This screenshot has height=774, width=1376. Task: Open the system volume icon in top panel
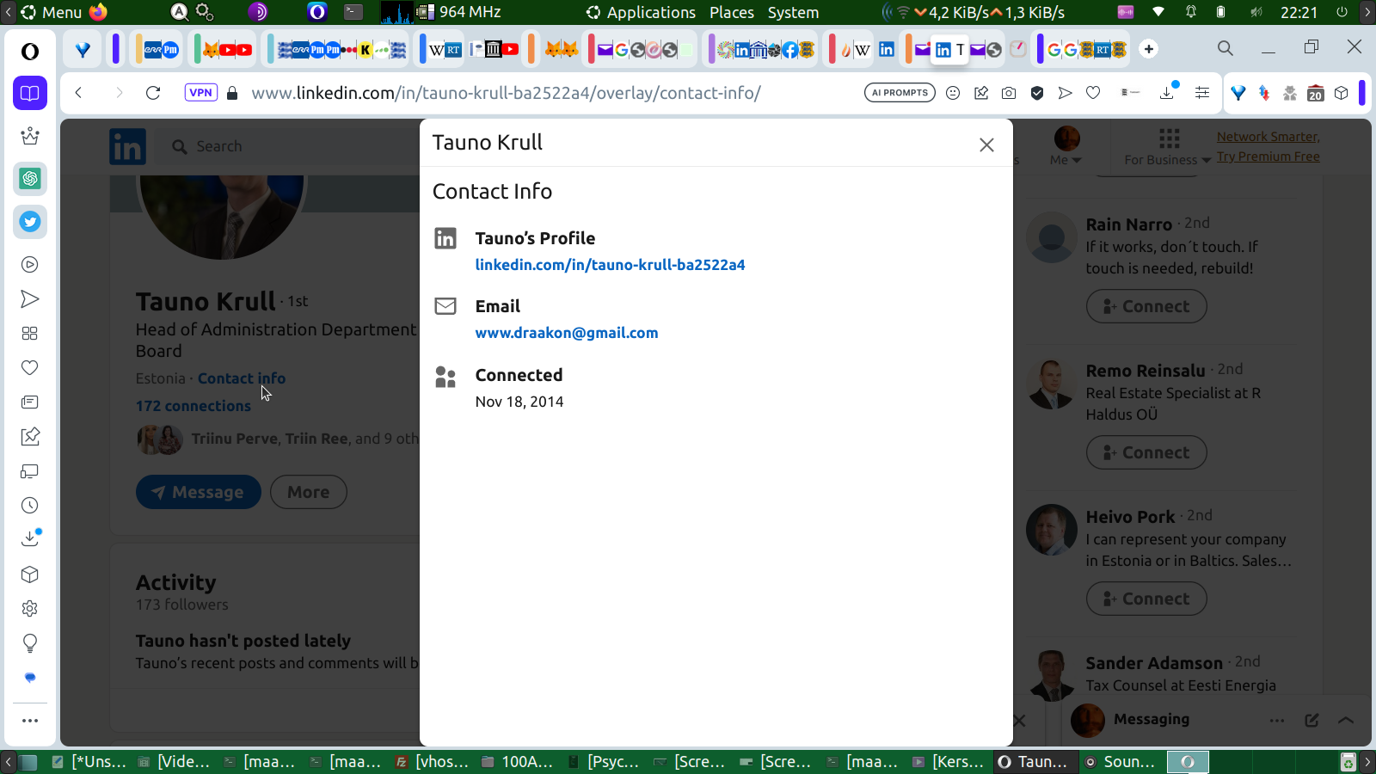(1256, 12)
